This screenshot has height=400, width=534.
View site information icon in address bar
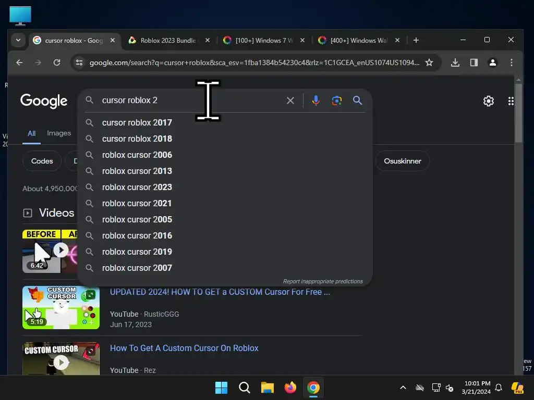click(79, 63)
